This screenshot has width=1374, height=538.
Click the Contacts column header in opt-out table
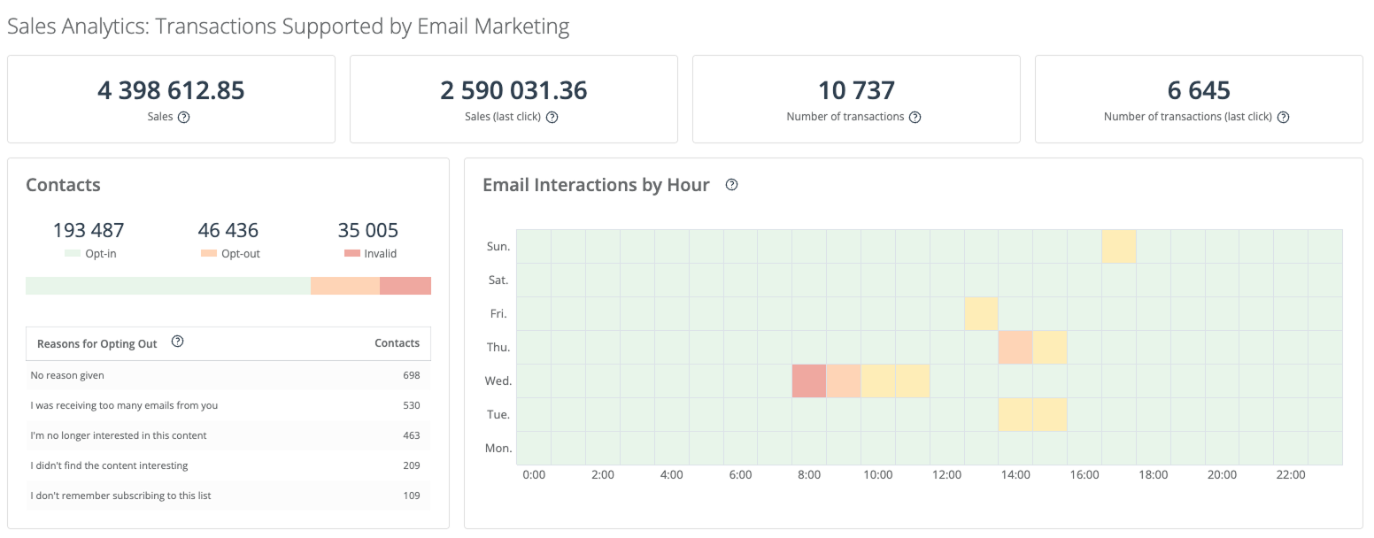(x=397, y=343)
